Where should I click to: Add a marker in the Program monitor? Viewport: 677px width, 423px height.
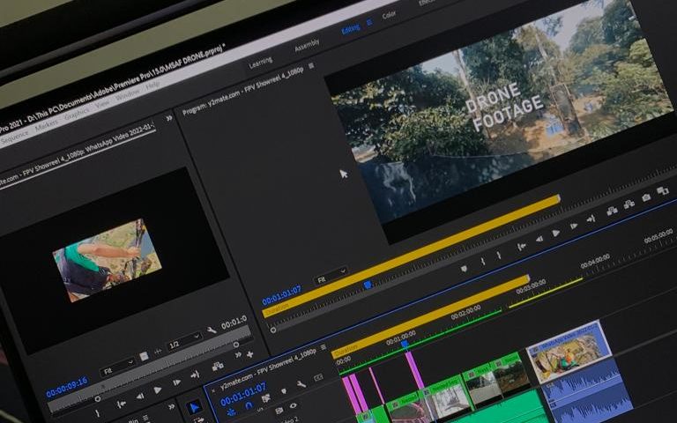click(465, 268)
